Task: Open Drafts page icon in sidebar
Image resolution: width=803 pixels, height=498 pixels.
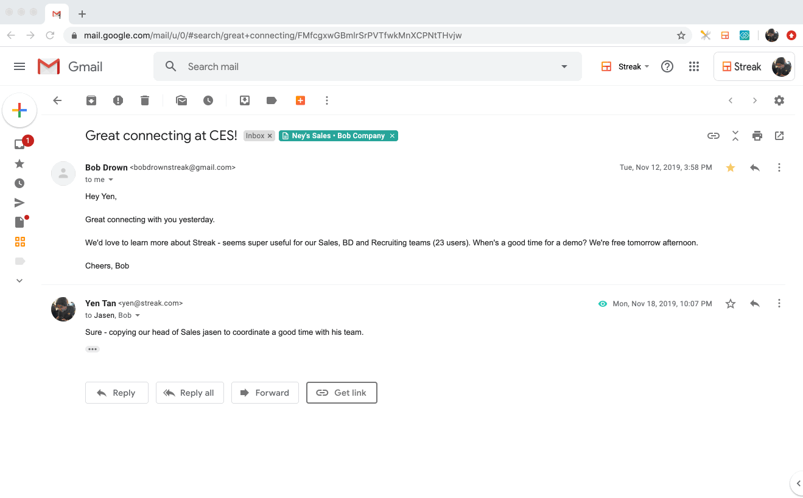Action: pyautogui.click(x=20, y=222)
